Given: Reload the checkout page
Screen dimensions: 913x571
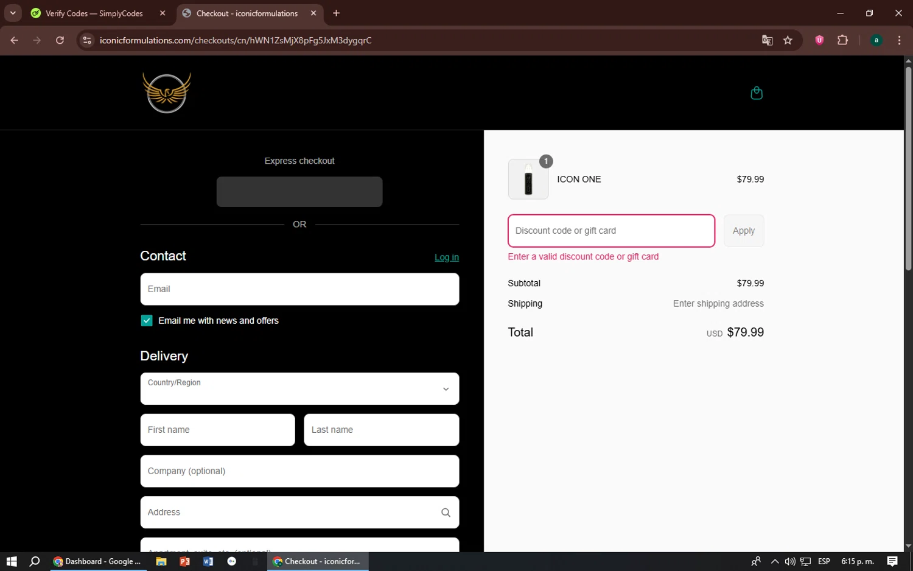Looking at the screenshot, I should pyautogui.click(x=60, y=40).
